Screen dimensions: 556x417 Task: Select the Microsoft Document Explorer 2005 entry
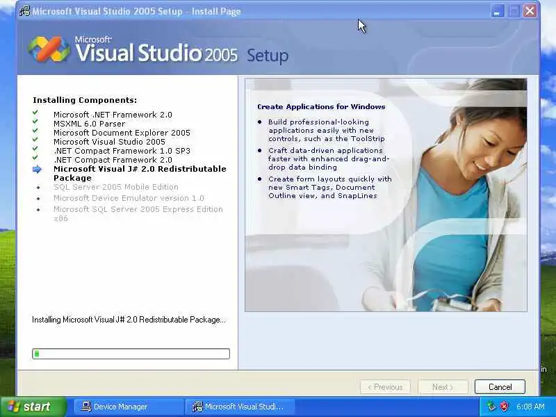point(122,133)
